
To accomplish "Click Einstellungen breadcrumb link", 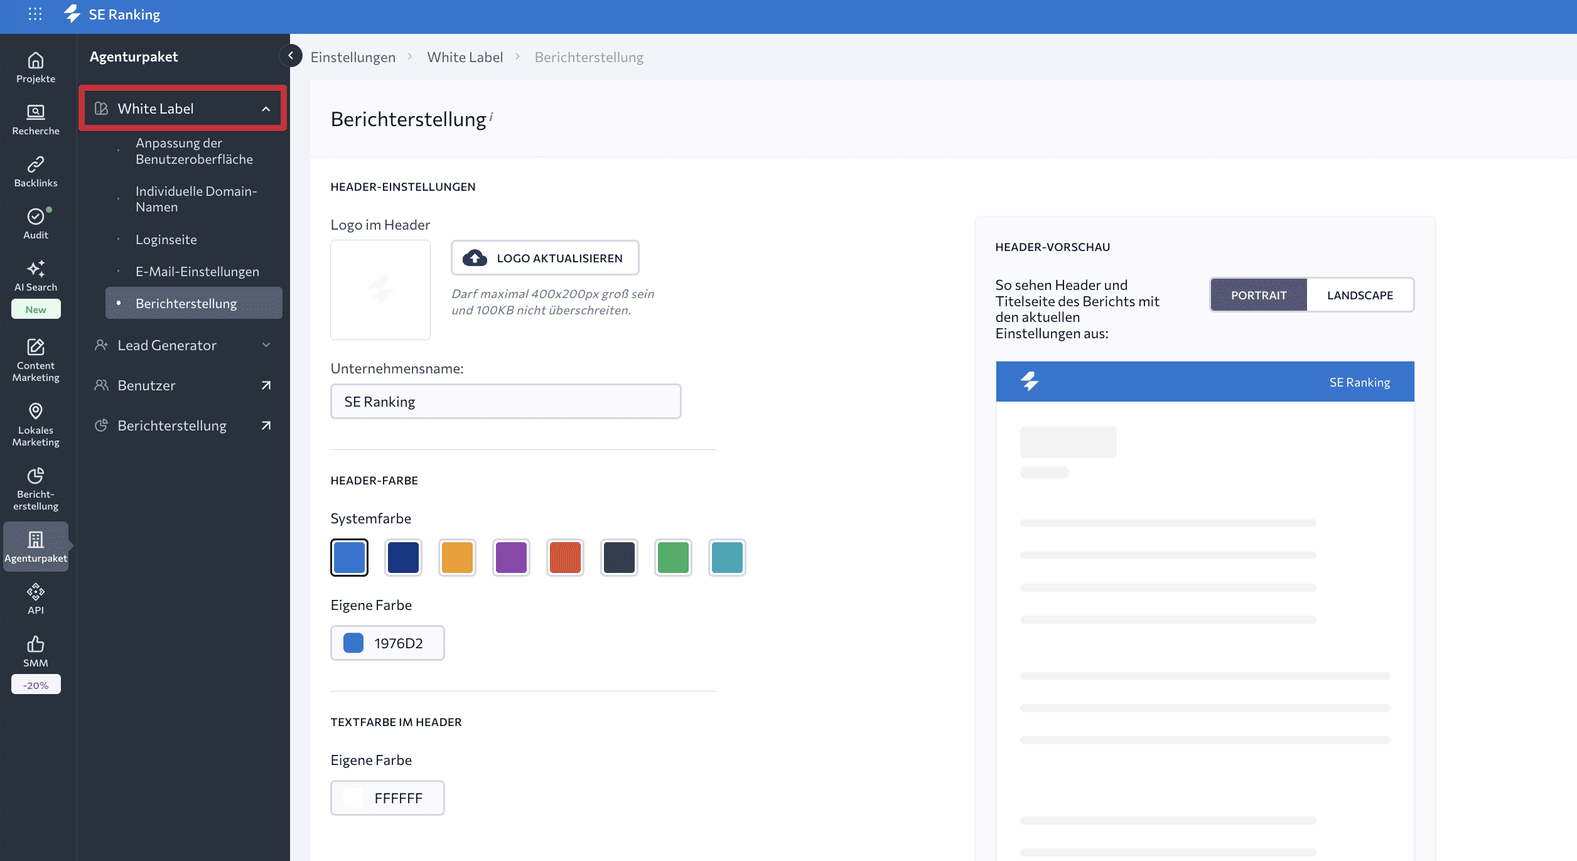I will click(x=353, y=57).
